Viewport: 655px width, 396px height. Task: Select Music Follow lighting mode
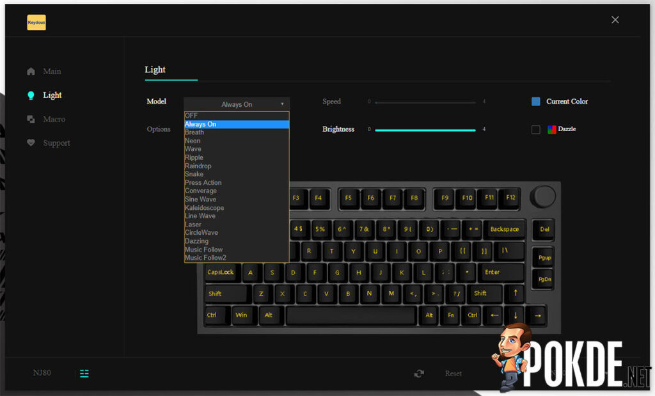237,249
